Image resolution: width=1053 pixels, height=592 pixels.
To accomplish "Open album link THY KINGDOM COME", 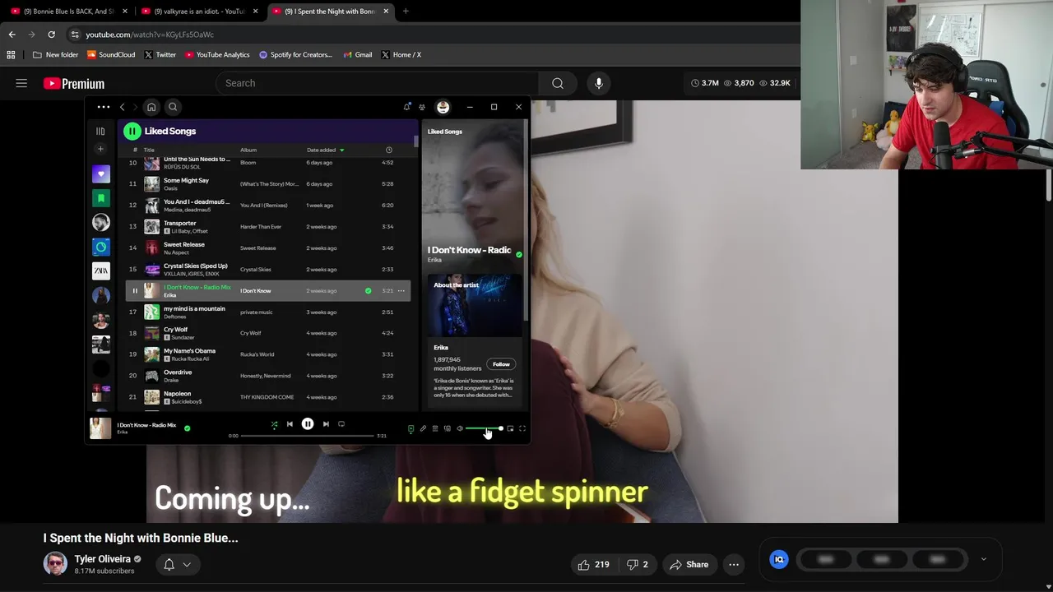I will tap(267, 397).
